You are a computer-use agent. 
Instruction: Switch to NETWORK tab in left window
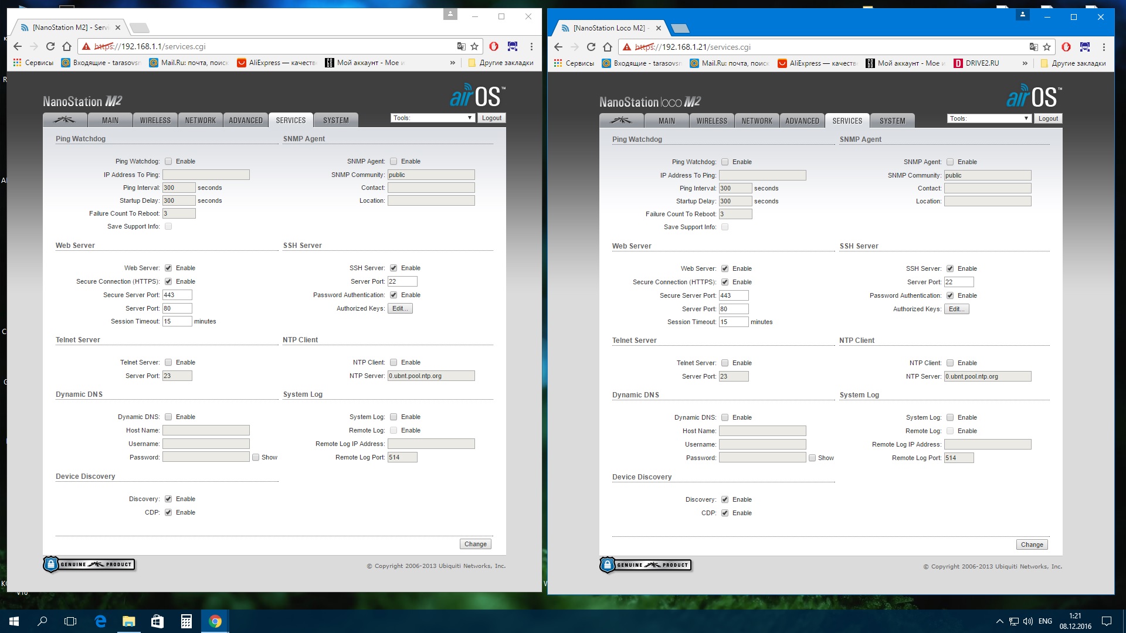201,120
